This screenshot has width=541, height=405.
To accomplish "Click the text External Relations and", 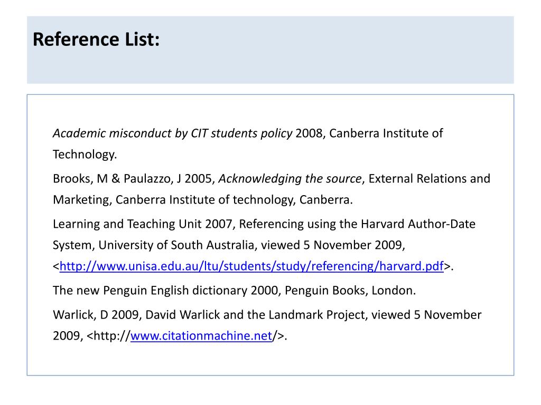I will point(429,179).
